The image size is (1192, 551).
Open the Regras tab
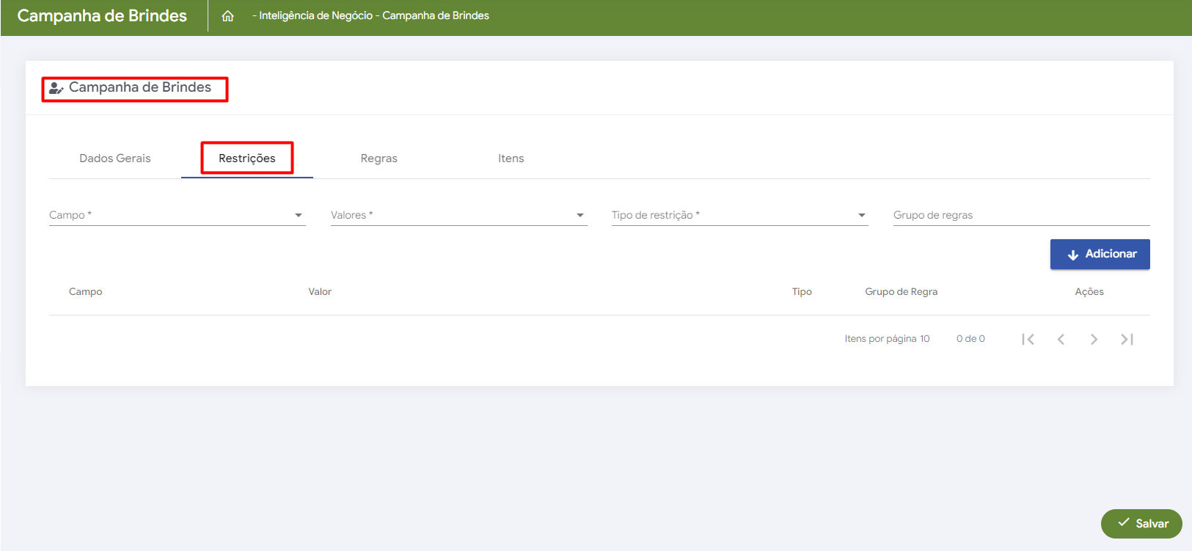(x=379, y=158)
